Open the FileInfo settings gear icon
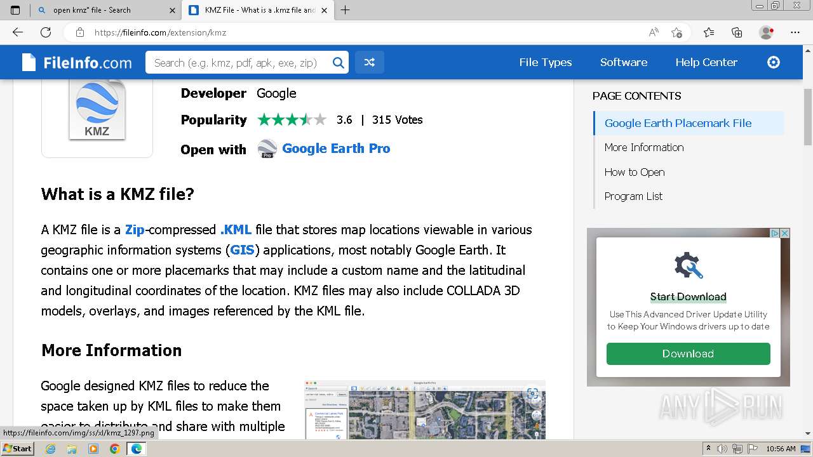 coord(773,62)
